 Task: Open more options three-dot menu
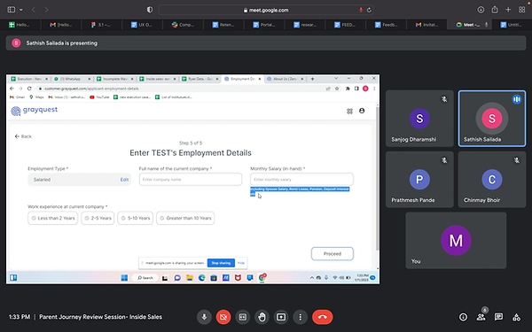pos(300,317)
